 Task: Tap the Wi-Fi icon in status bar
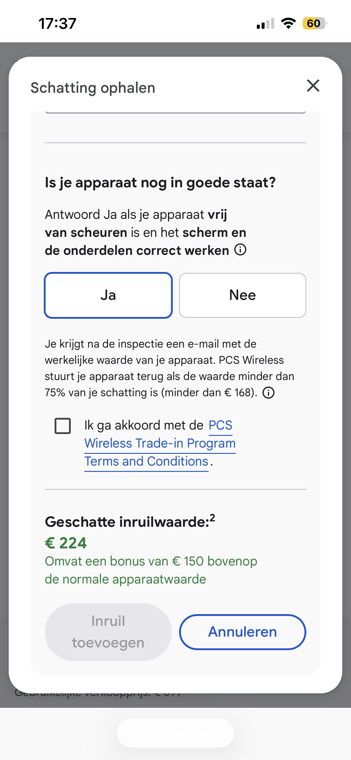click(x=288, y=23)
